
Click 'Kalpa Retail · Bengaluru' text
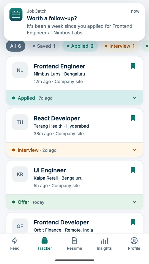[58, 178]
